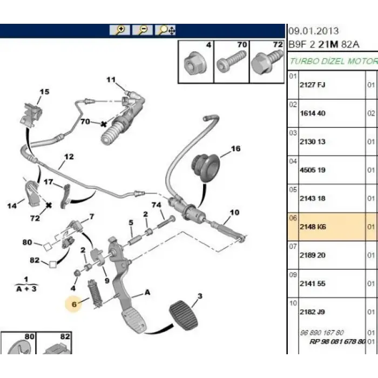Select callout 16 grommet label
Image resolution: width=378 pixels, height=378 pixels.
coord(235,148)
